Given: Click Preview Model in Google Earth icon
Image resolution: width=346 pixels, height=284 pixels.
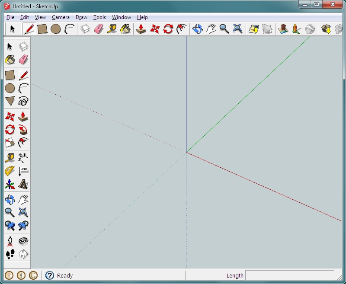Looking at the screenshot, I should tap(310, 29).
